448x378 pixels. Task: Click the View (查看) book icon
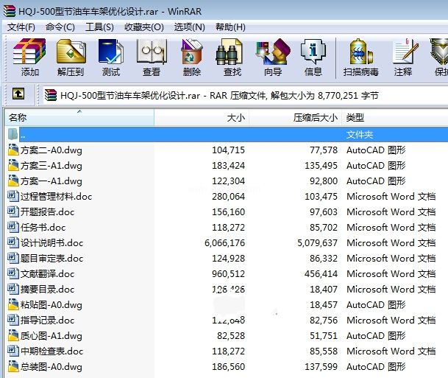click(x=152, y=52)
